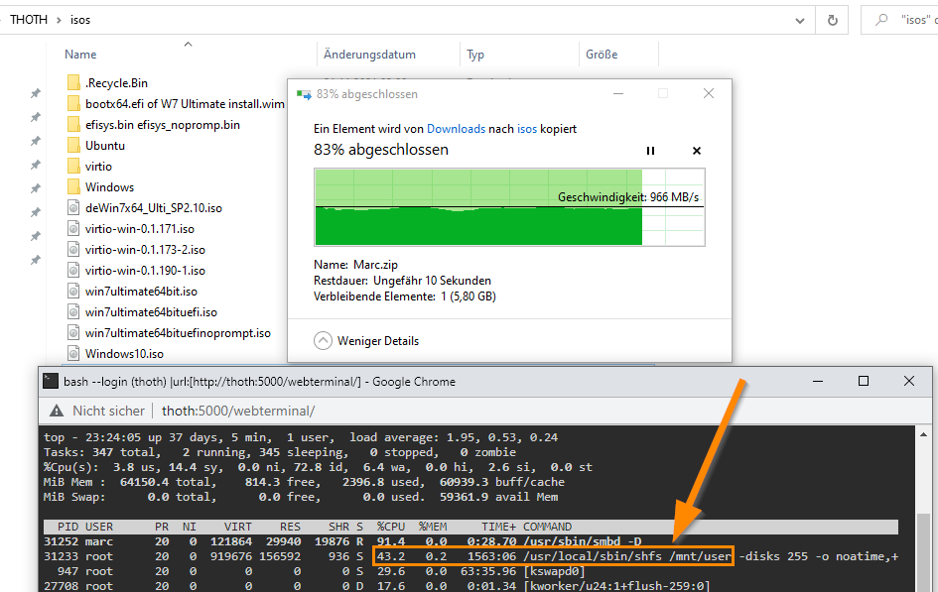938x592 pixels.
Task: Click the Explorer refresh button
Action: 832,20
